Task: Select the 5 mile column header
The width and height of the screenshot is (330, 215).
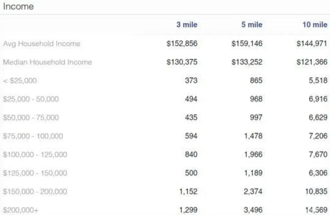Action: (252, 25)
